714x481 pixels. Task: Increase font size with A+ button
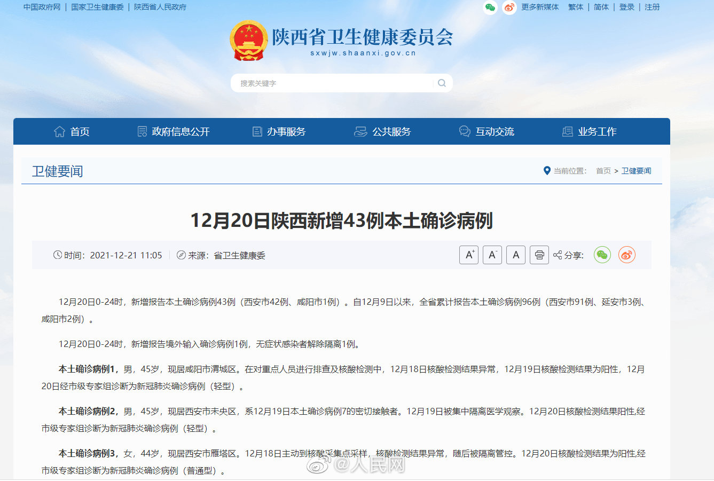(x=469, y=255)
